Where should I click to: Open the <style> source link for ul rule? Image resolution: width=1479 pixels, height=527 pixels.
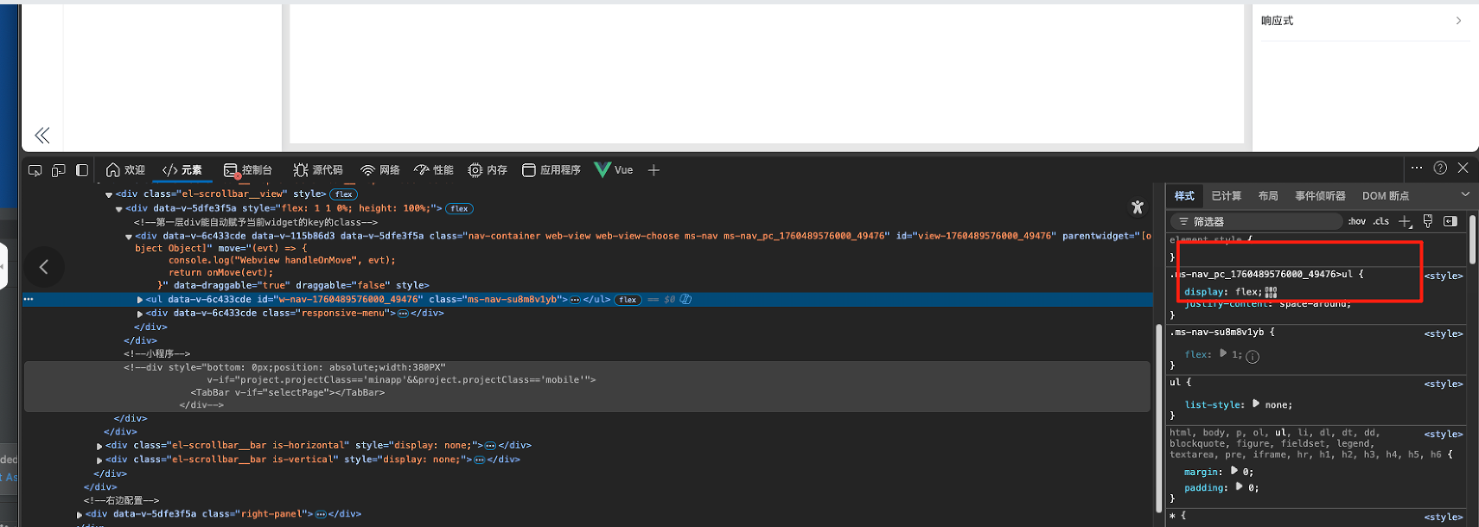click(1443, 384)
